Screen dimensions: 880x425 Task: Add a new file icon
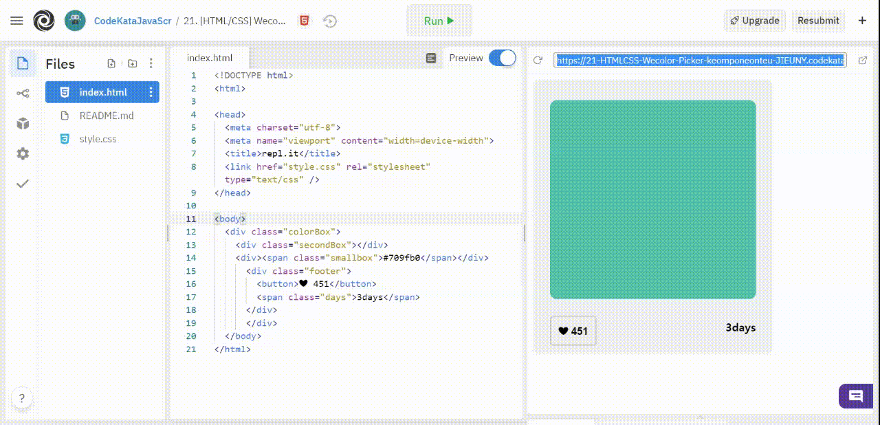[111, 63]
